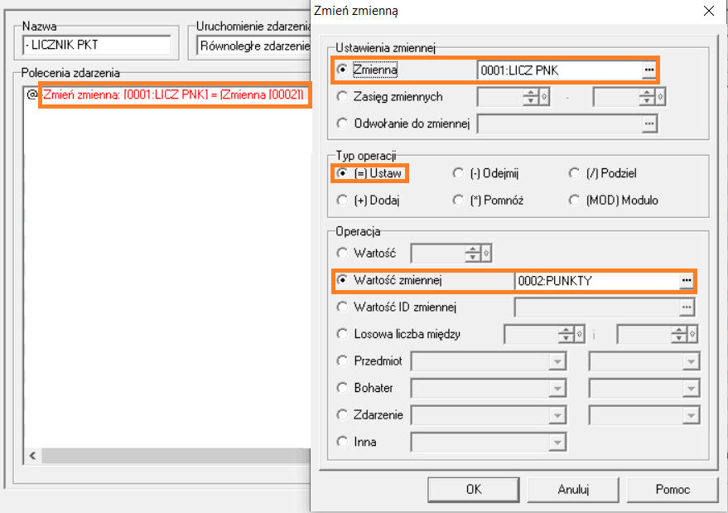Click the ellipsis button beside 0001:LICZ PNK
The height and width of the screenshot is (513, 728).
pyautogui.click(x=648, y=71)
